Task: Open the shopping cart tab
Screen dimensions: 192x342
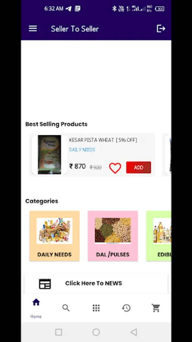Action: pyautogui.click(x=156, y=308)
